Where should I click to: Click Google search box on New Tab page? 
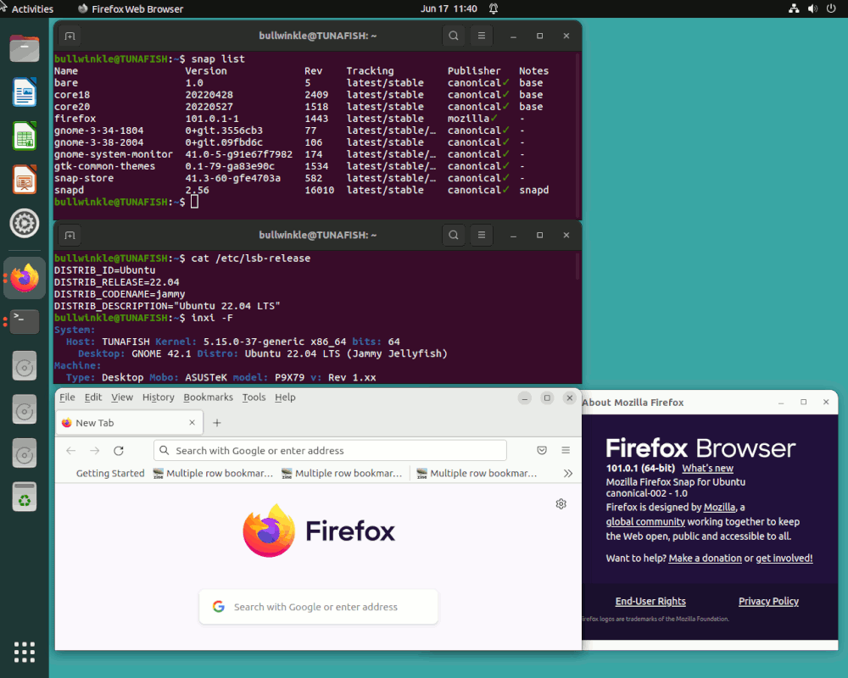tap(319, 607)
